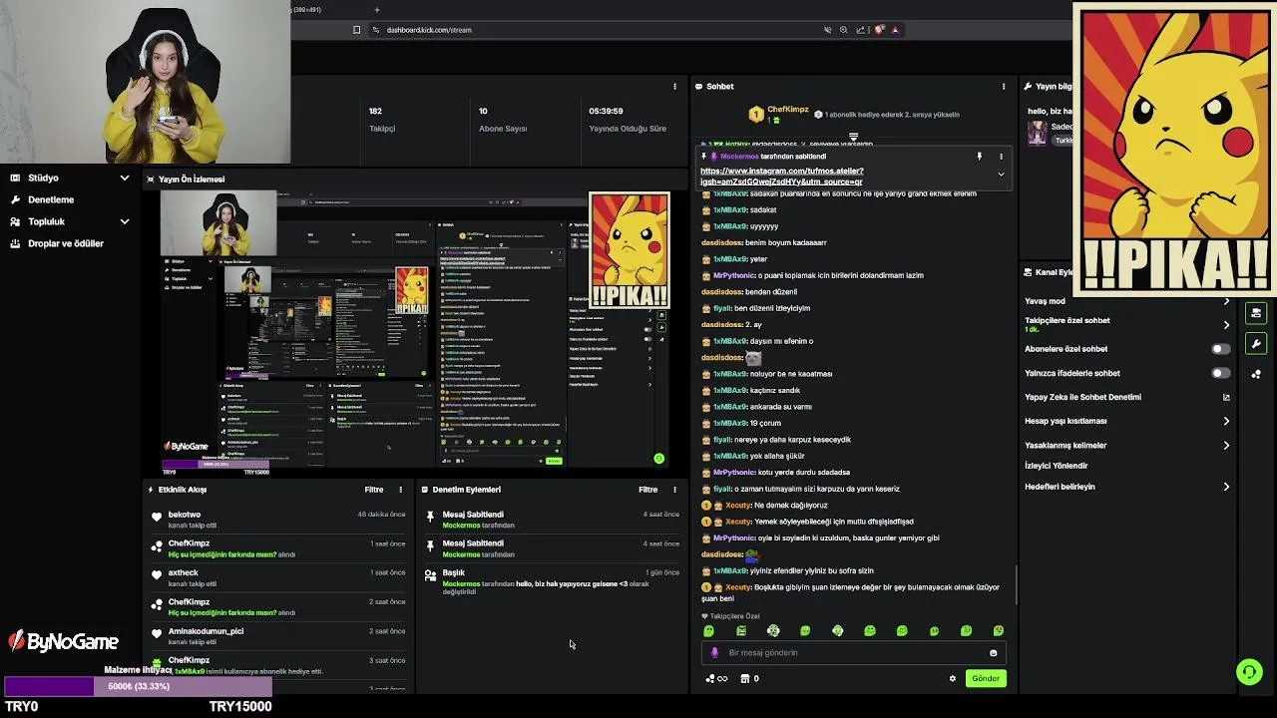The height and width of the screenshot is (718, 1277).
Task: Open Sohbet panel three-dot menu
Action: (x=1004, y=87)
